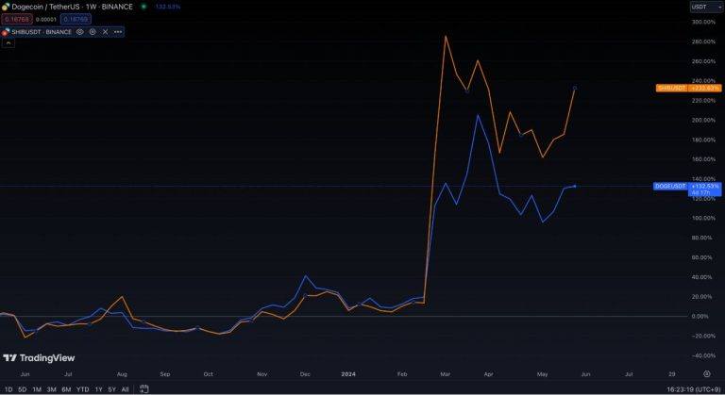Remove the SHIBUSDT comparison with X icon
Image resolution: width=725 pixels, height=395 pixels.
point(105,31)
